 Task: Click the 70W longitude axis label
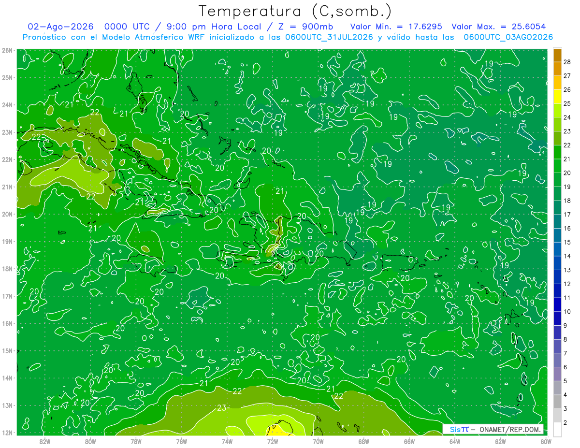coord(318,441)
